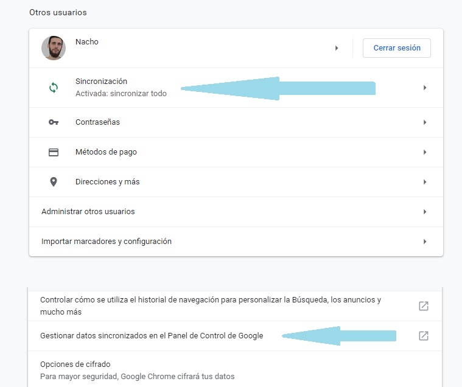Expand the Métodos de pago arrow
This screenshot has width=462, height=387.
click(425, 152)
